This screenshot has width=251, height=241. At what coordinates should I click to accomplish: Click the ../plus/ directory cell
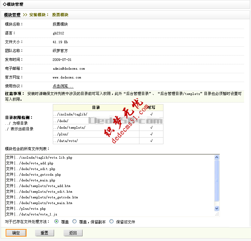[96, 134]
